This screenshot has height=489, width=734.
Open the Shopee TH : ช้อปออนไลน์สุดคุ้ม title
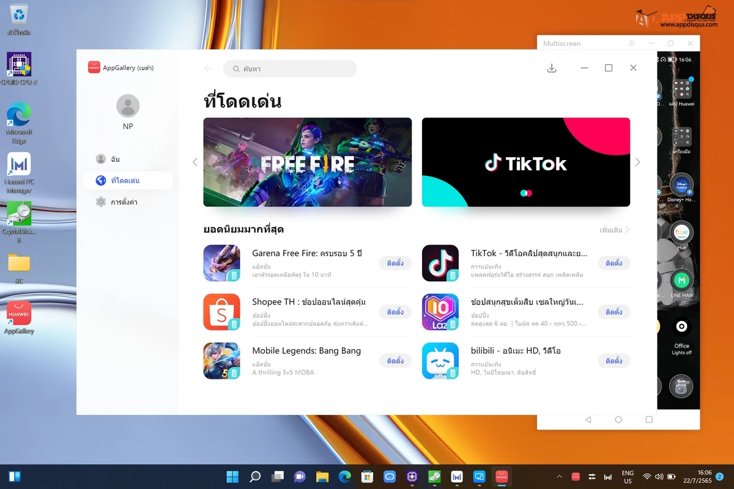pos(309,302)
